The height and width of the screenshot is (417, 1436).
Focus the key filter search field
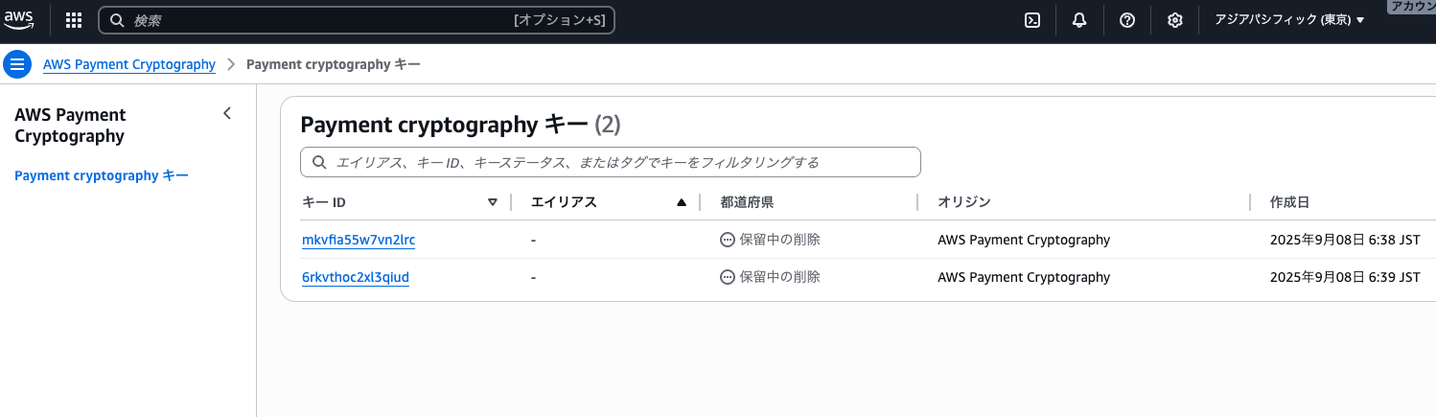(611, 162)
